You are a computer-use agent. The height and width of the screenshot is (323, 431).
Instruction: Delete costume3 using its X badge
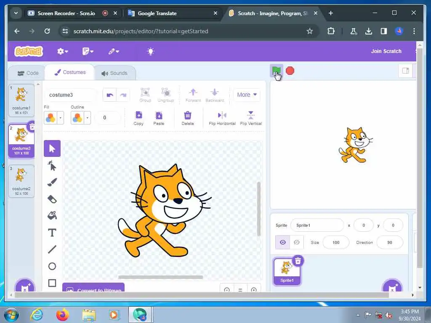click(32, 127)
